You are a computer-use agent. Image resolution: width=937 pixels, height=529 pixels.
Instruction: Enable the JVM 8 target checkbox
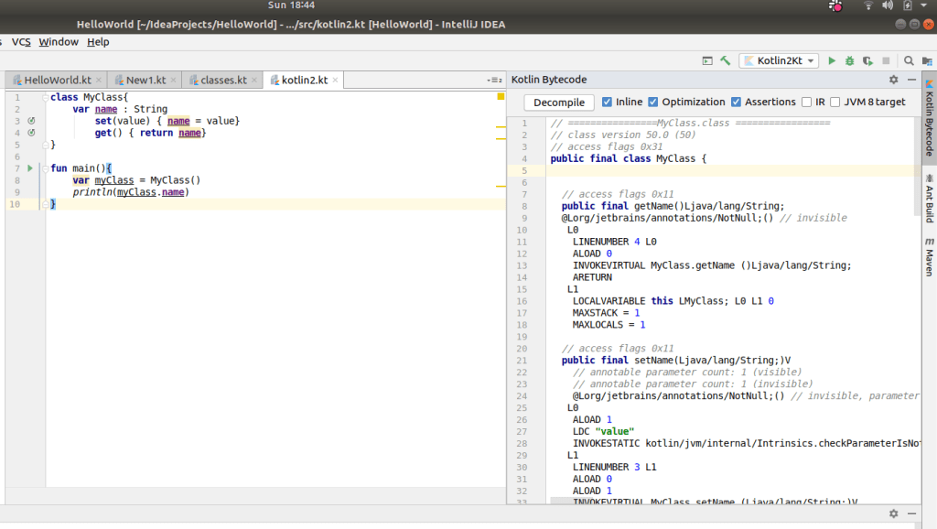point(835,103)
